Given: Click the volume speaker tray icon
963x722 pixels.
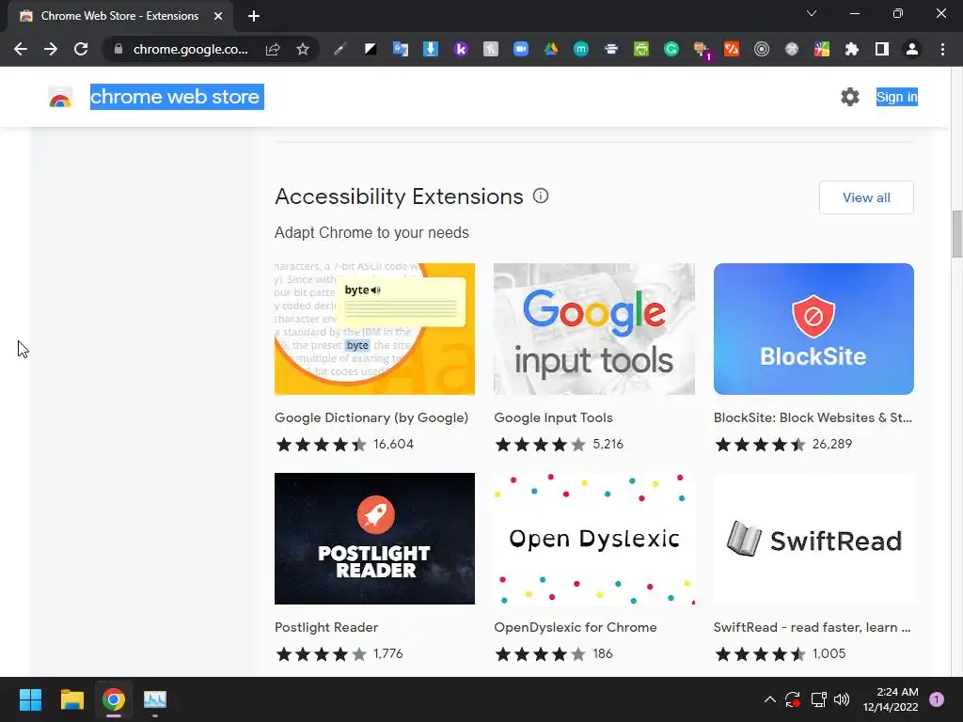Looking at the screenshot, I should [x=842, y=699].
